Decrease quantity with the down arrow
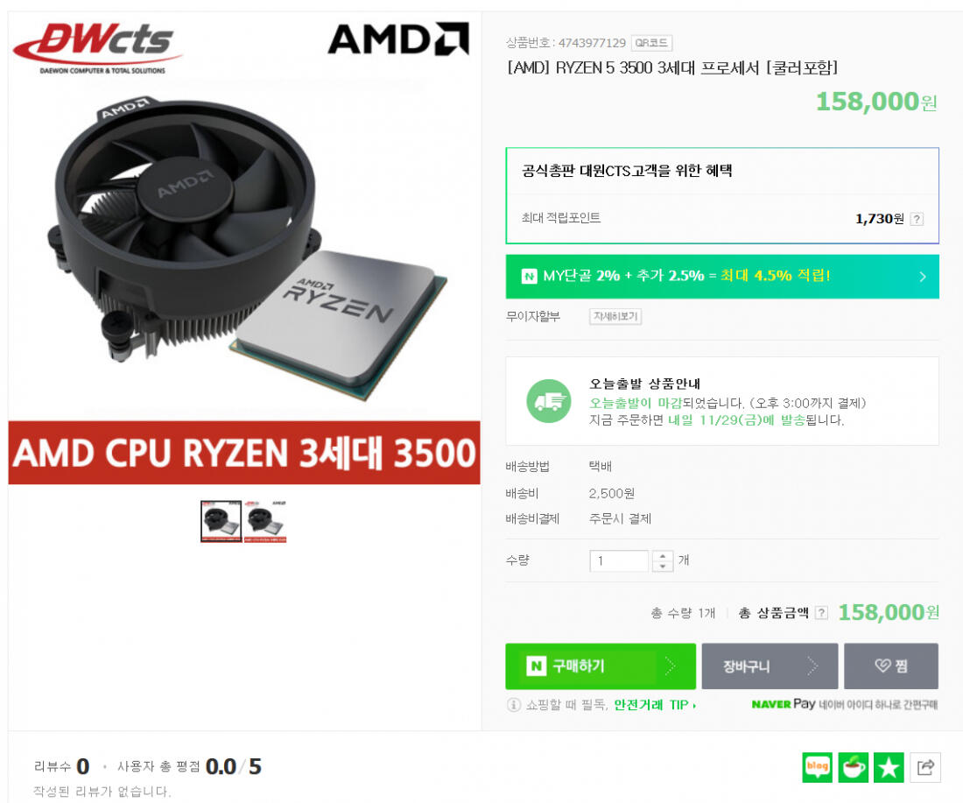The height and width of the screenshot is (803, 963). [662, 567]
